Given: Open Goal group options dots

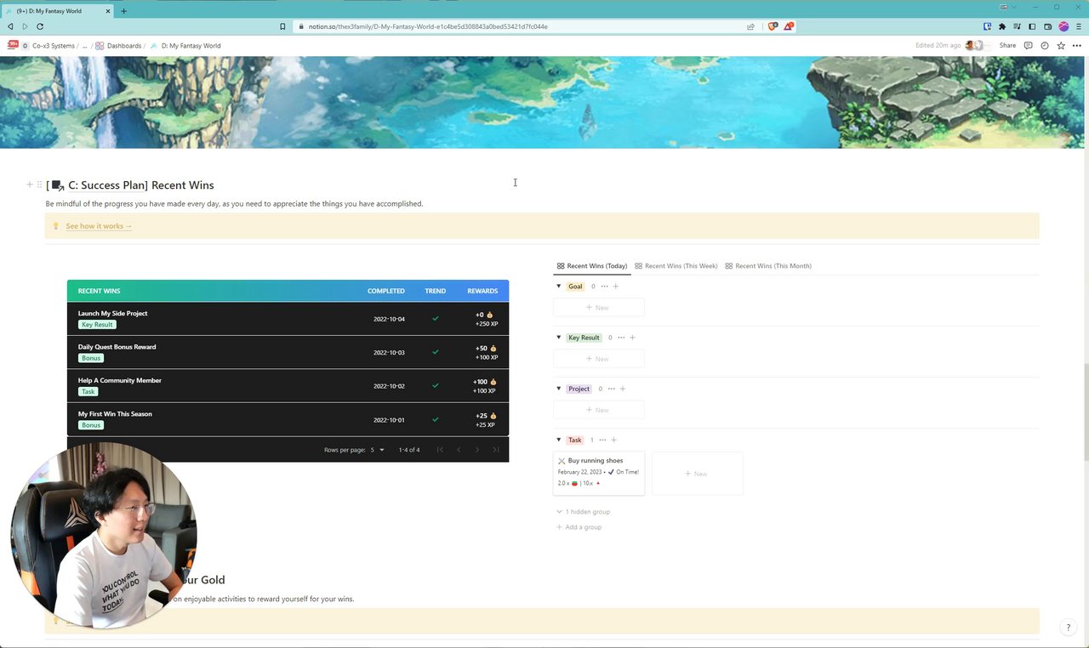Looking at the screenshot, I should (x=604, y=287).
